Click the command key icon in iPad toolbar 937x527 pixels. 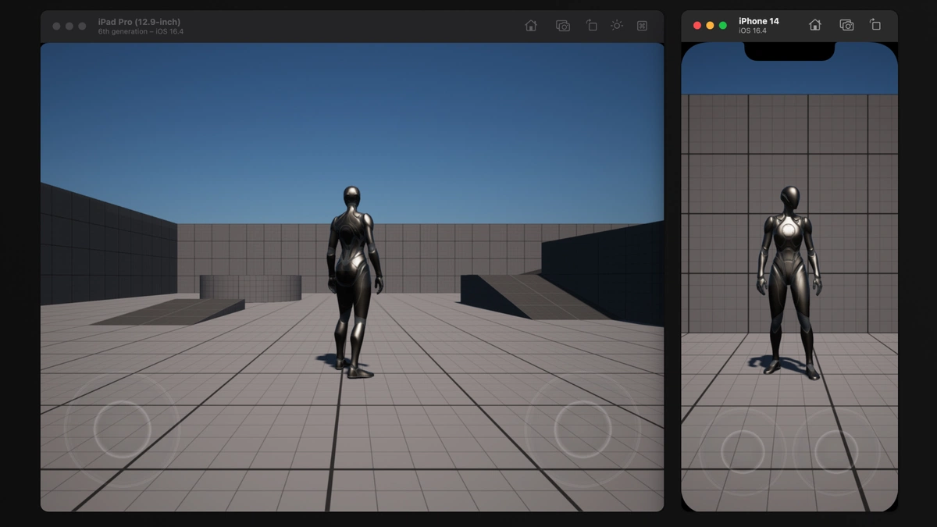(642, 26)
